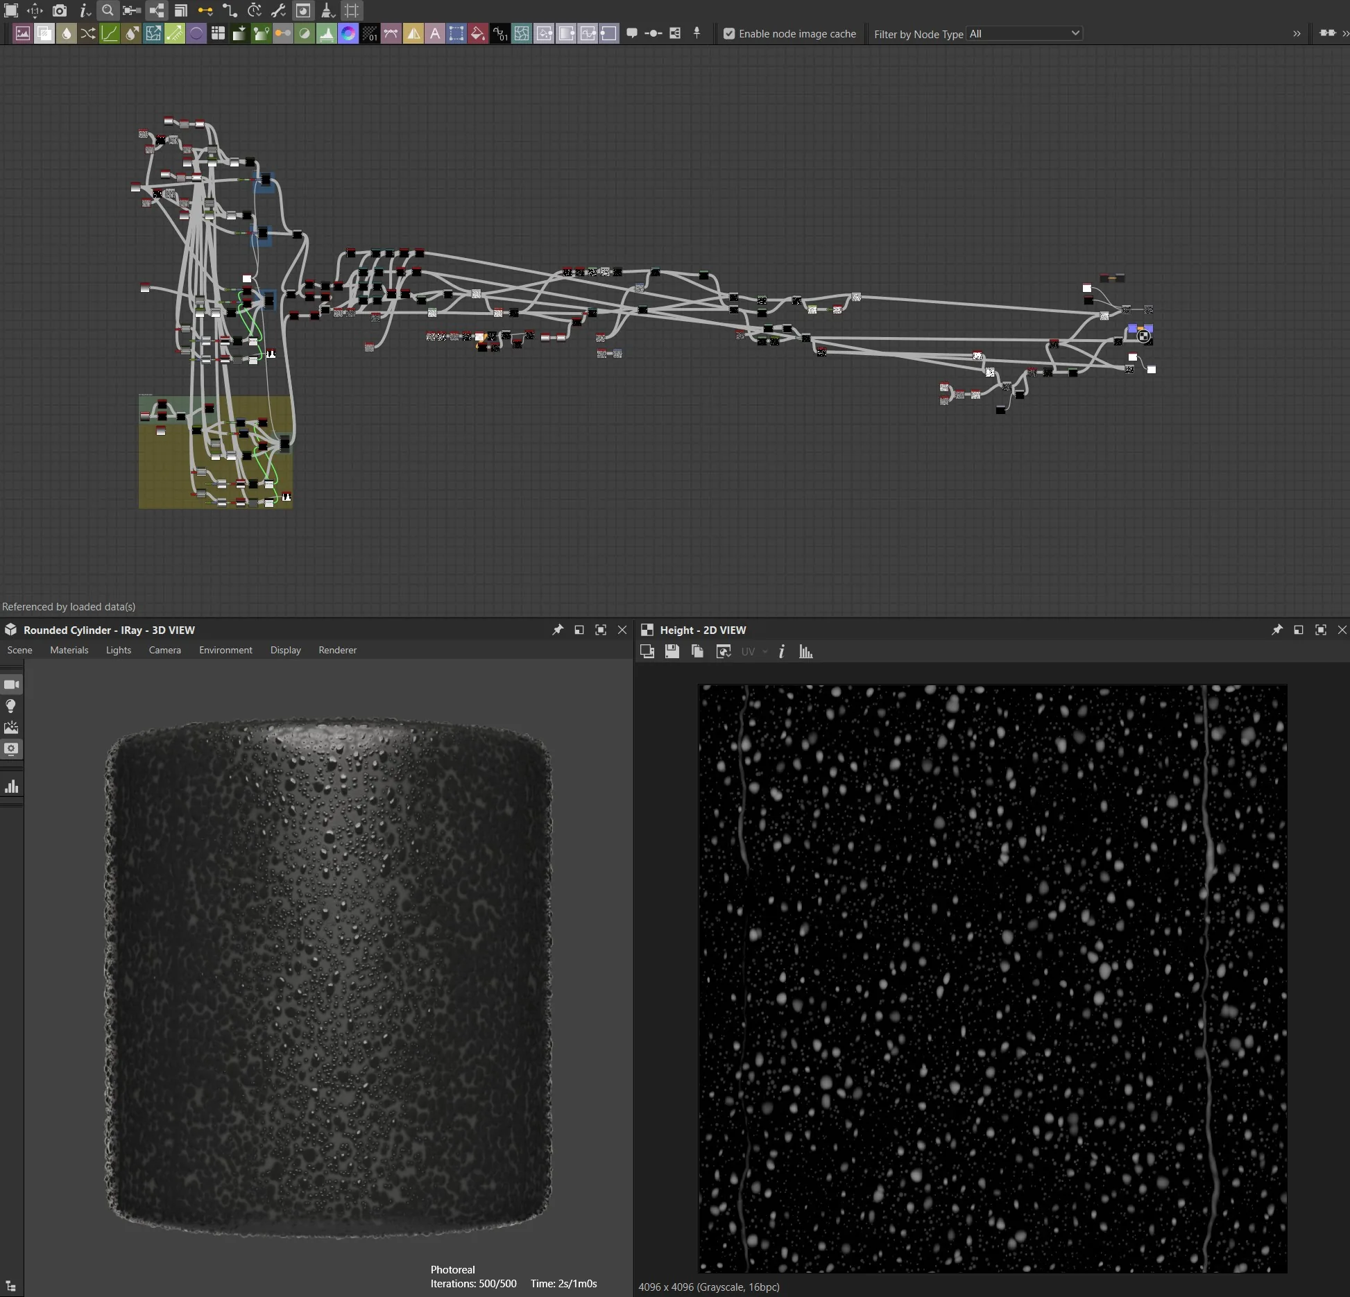This screenshot has height=1297, width=1350.
Task: Add a Text node with letter A
Action: click(x=435, y=33)
